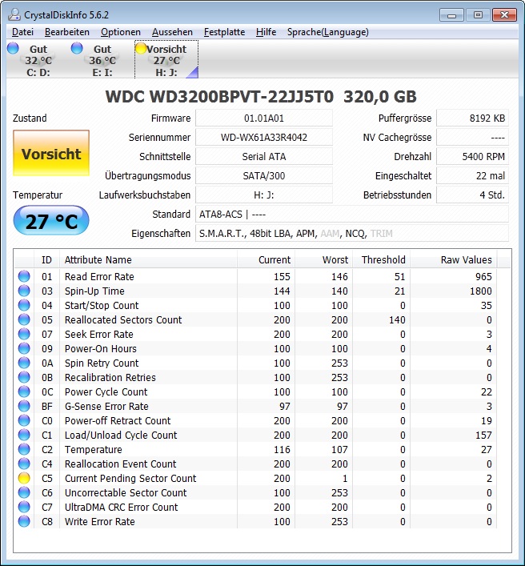525x566 pixels.
Task: Close the CrystalDiskInfo window
Action: coord(504,14)
